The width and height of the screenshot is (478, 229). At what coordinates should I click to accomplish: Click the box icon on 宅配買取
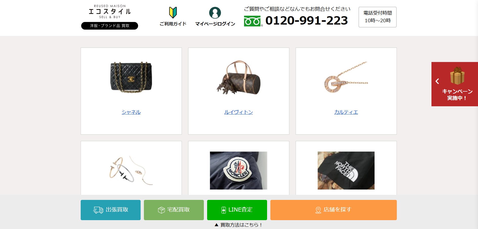pyautogui.click(x=161, y=210)
